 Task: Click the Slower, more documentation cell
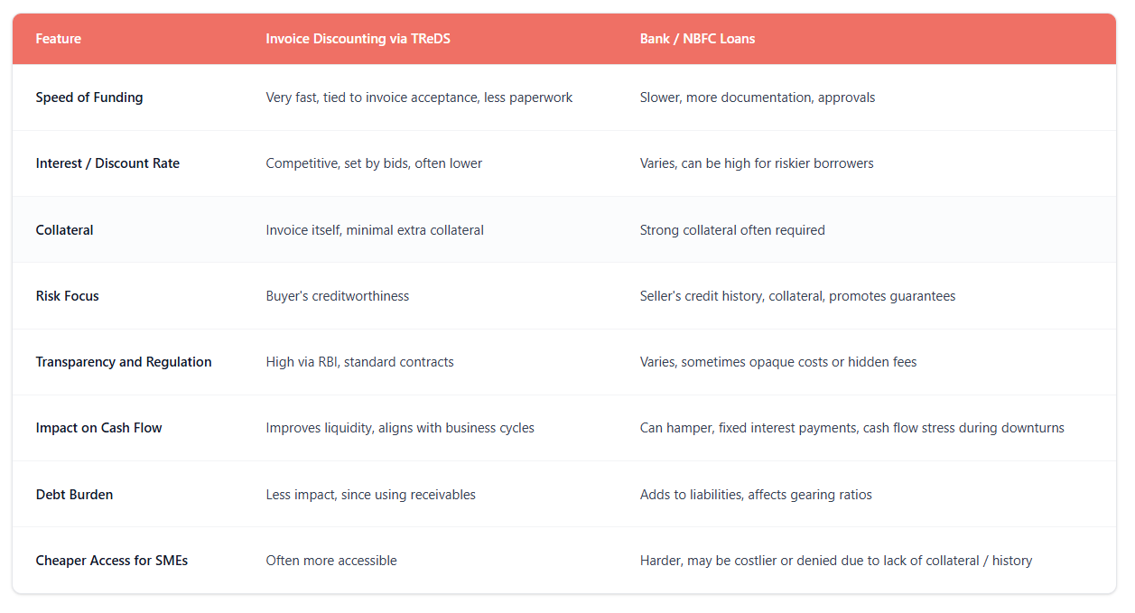(x=757, y=98)
